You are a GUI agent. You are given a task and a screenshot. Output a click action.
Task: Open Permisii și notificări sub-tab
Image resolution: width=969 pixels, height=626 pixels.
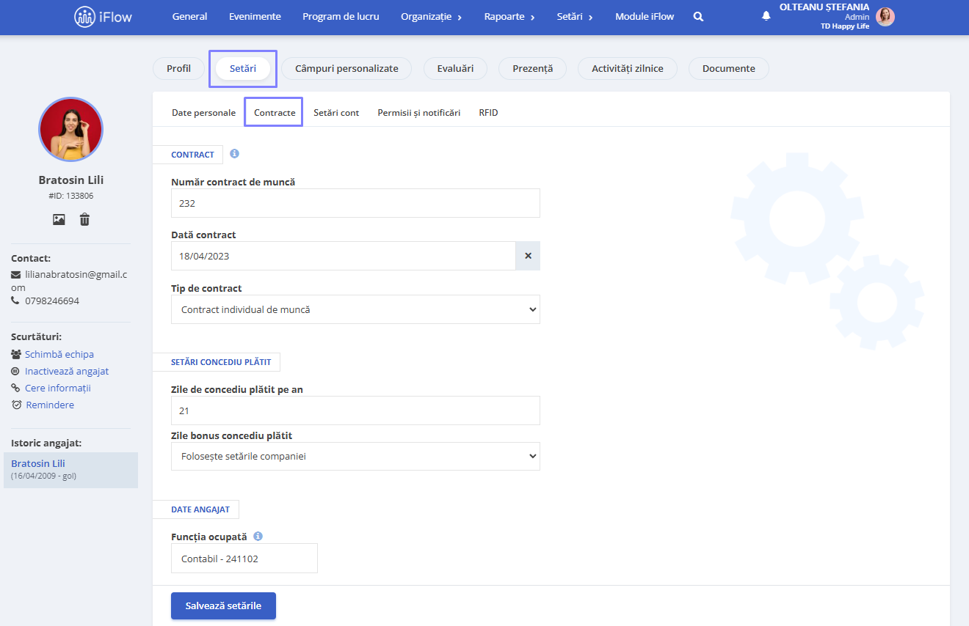point(419,113)
